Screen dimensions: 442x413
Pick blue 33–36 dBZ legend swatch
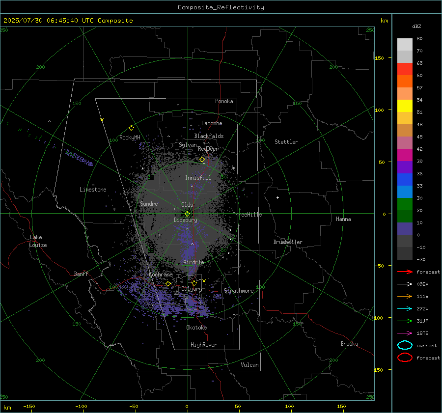[x=405, y=180]
